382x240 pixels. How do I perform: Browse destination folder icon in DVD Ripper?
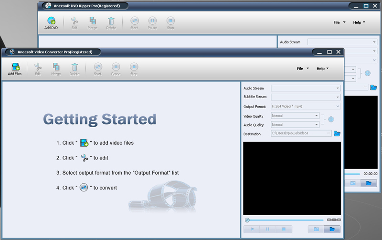tap(373, 87)
